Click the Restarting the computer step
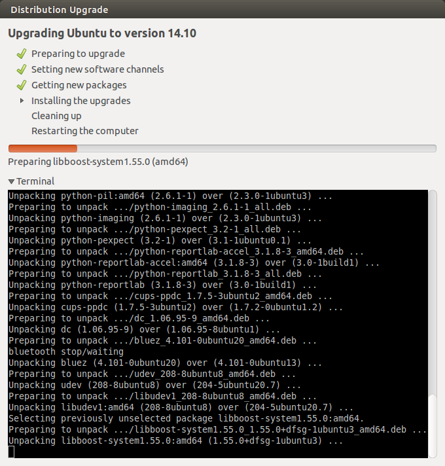Viewport: 445px width, 466px height. click(85, 131)
